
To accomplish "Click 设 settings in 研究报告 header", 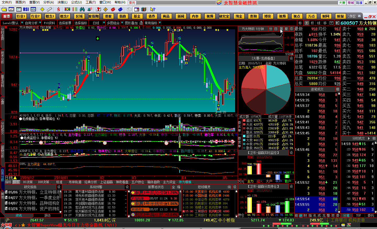I will coord(59,187).
